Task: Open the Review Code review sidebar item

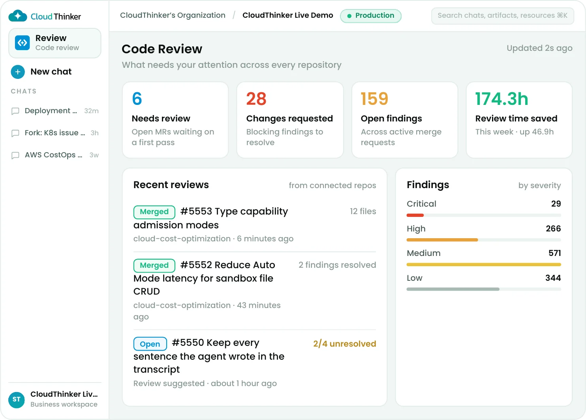Action: pos(55,43)
